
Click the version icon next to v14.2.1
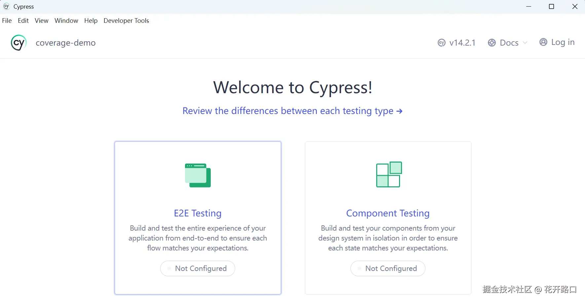coord(441,43)
